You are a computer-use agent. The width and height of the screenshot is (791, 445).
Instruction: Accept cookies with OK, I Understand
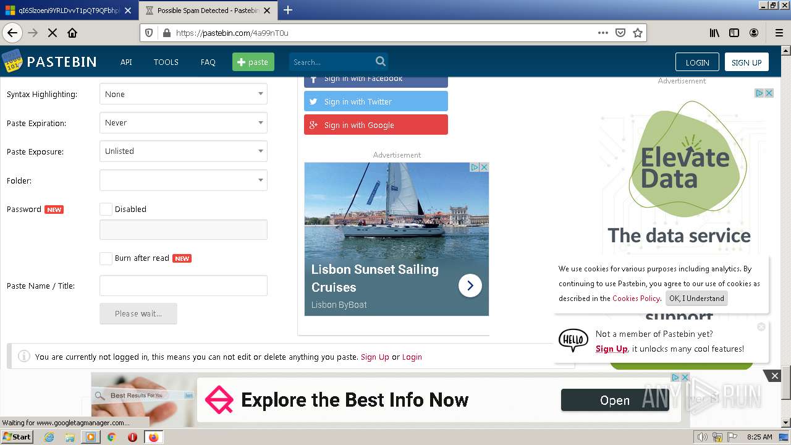696,298
